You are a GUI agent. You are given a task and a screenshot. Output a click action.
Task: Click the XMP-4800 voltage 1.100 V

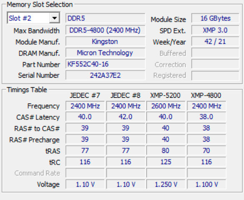coord(206,184)
